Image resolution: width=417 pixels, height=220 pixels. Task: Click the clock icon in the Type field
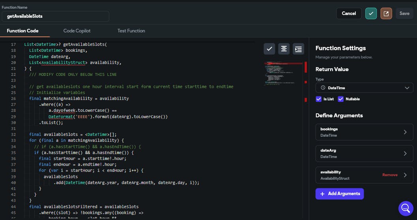(x=323, y=88)
